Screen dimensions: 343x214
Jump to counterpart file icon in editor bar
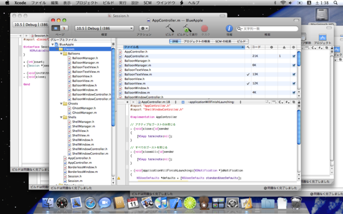coord(294,102)
